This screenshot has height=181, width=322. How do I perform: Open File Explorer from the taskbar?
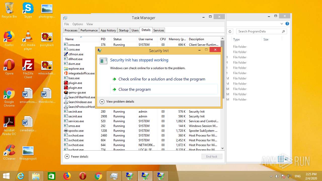coord(36,176)
